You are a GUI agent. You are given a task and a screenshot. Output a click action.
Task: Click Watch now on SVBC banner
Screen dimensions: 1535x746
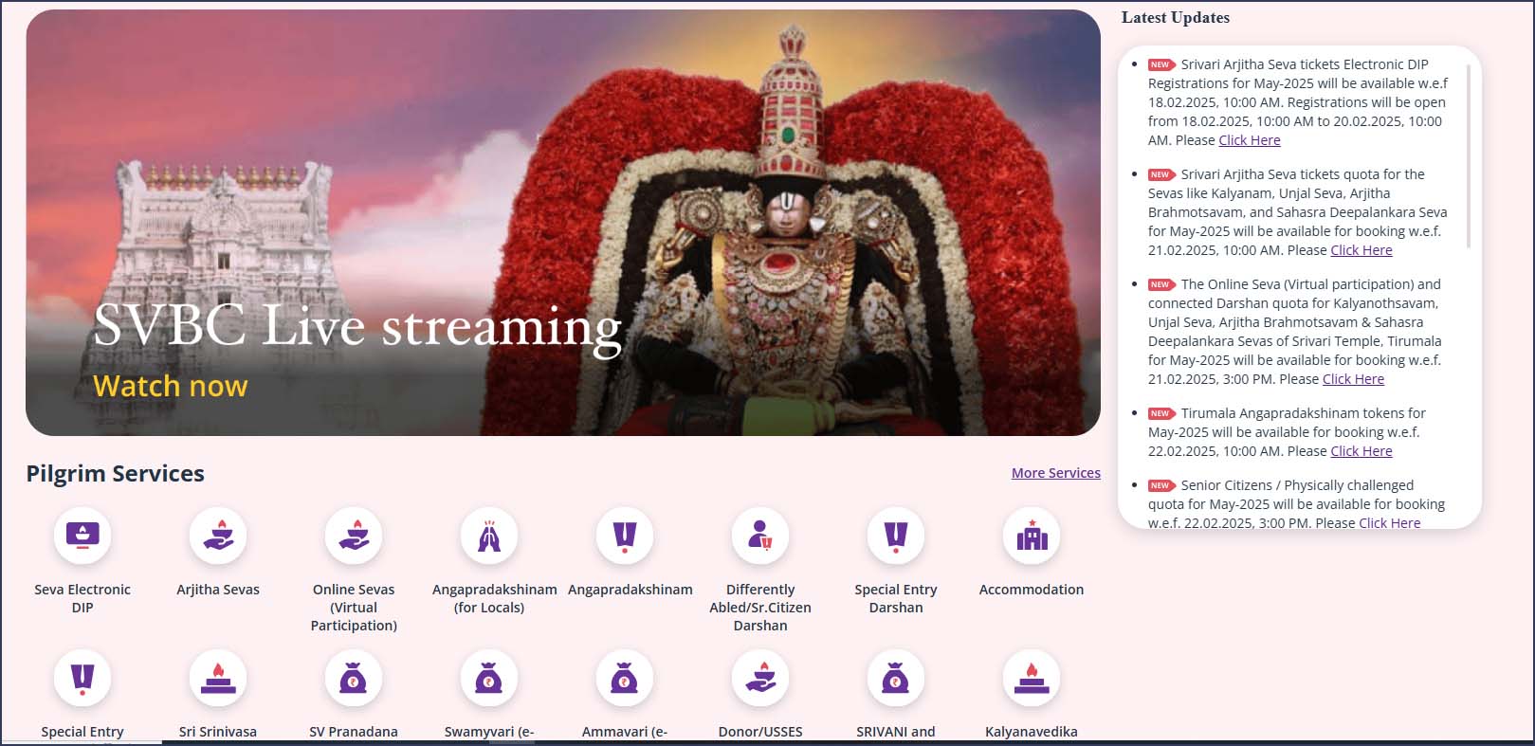[171, 387]
